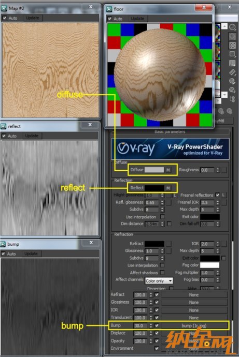Collapse Basic parameters rollout header
The image size is (239, 357).
tap(170, 132)
